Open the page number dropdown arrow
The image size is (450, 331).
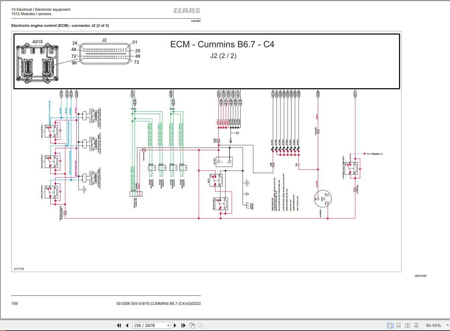point(168,325)
